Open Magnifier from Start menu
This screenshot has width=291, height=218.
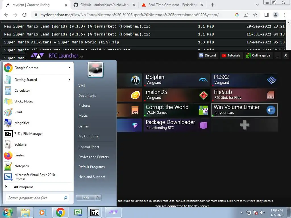coord(37,123)
